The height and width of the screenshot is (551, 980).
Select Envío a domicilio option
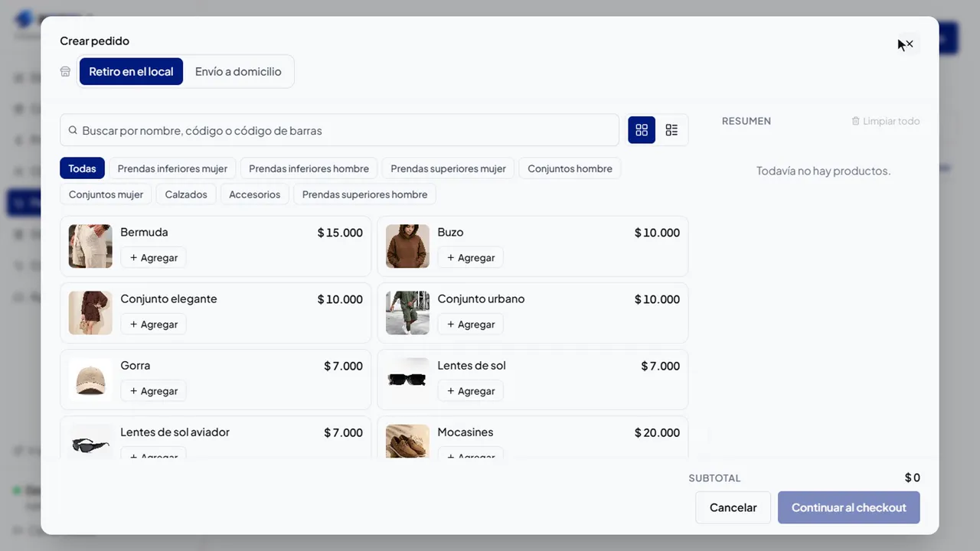coord(238,72)
